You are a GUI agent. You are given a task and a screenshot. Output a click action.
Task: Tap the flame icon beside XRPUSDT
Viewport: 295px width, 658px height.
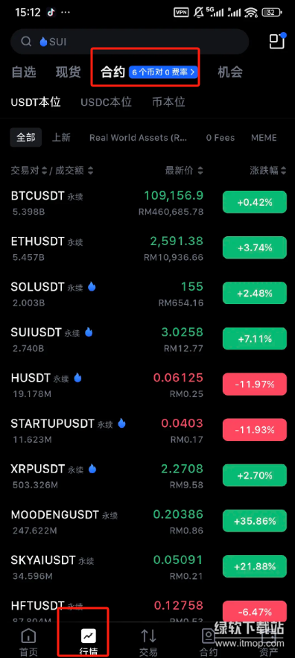[x=92, y=469]
